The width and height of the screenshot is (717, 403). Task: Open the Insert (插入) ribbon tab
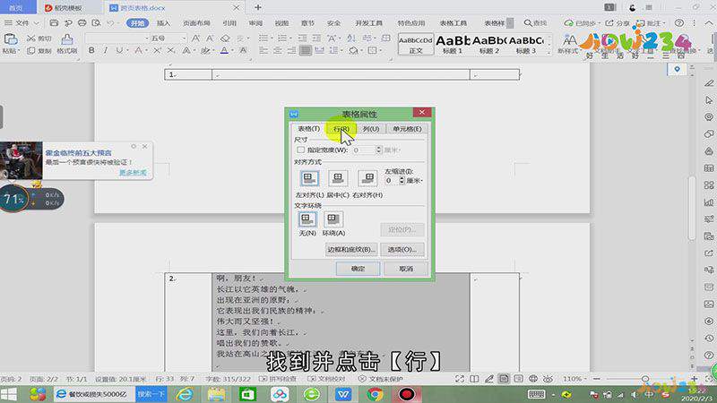pos(163,23)
